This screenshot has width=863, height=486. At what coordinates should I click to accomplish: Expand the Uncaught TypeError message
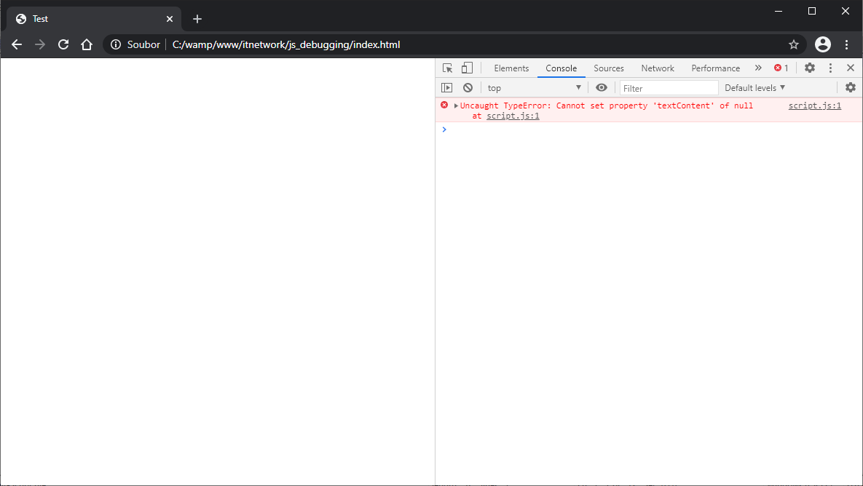coord(456,106)
